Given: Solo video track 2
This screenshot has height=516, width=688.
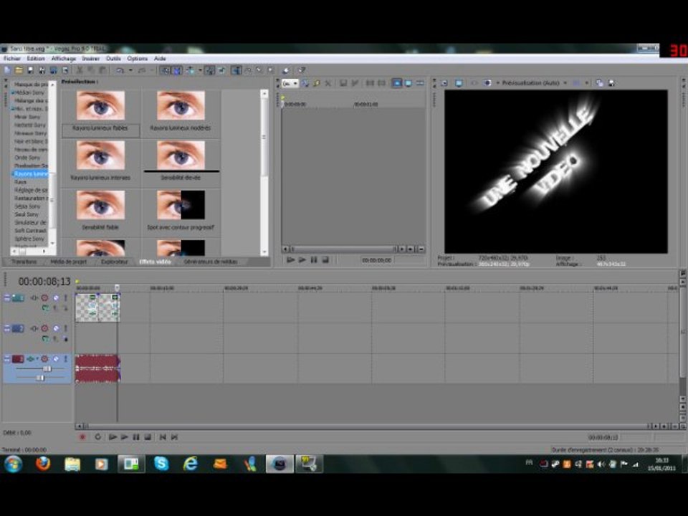Looking at the screenshot, I should pos(66,328).
